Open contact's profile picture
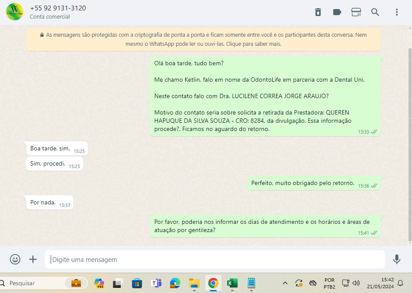The height and width of the screenshot is (293, 412). tap(15, 12)
